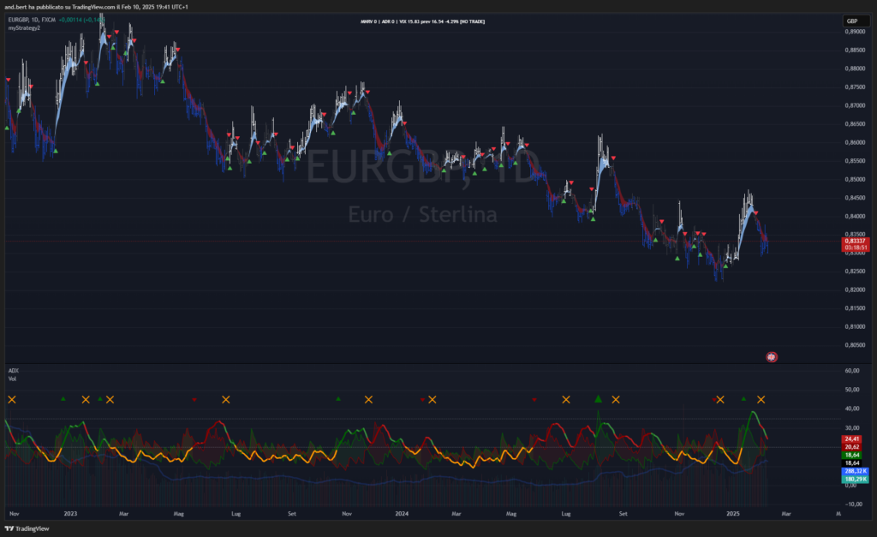Viewport: 877px width, 537px height.
Task: Click the green 18,64 value label
Action: [x=852, y=455]
